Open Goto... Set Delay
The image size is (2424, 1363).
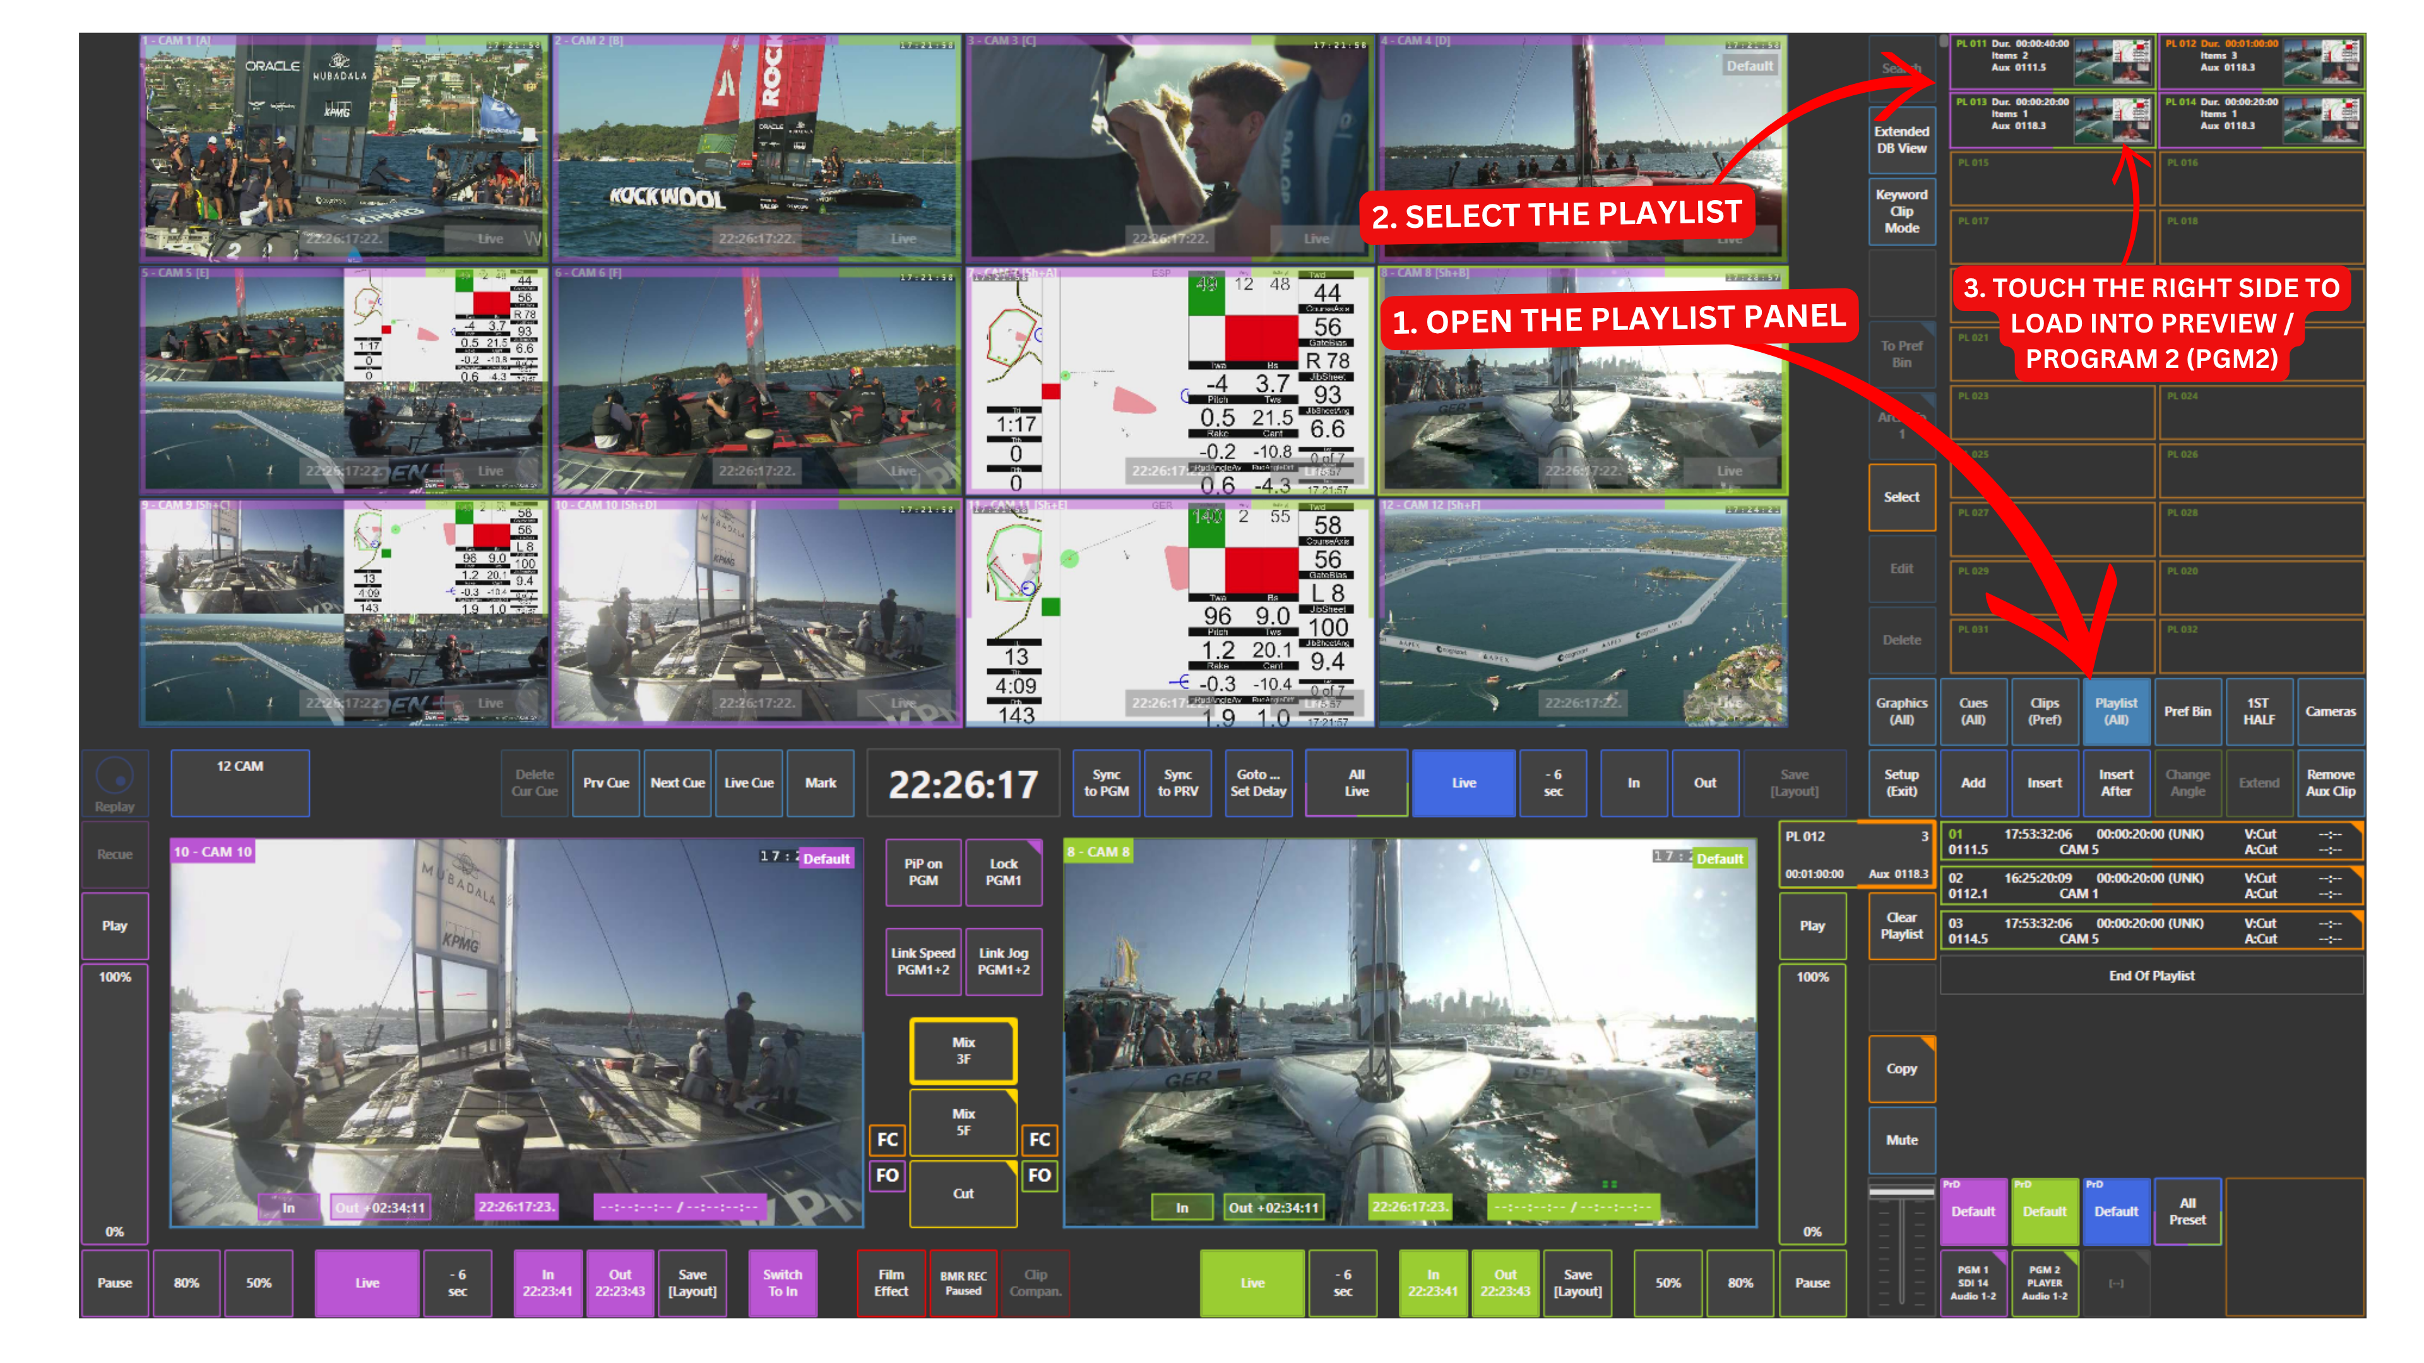[1258, 782]
